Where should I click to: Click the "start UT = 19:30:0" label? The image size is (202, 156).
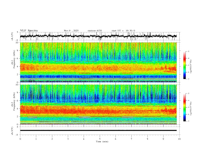click(x=123, y=31)
